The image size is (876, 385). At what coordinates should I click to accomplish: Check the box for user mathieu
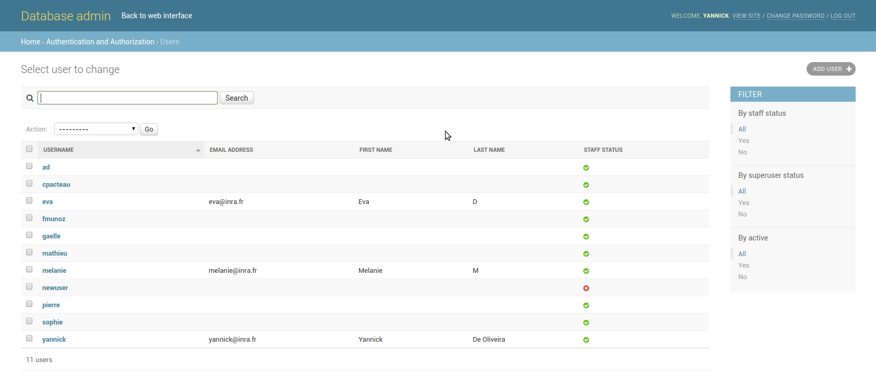click(x=29, y=252)
